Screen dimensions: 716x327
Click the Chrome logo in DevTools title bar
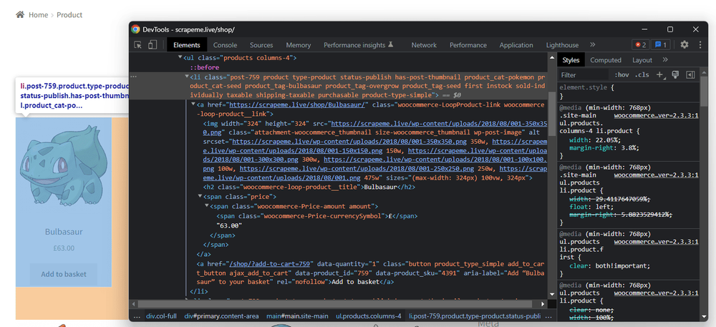[x=135, y=29]
